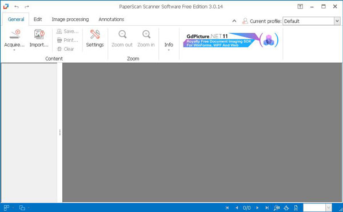This screenshot has height=212, width=343.
Task: Maximize the PaperScan window
Action: 324,6
